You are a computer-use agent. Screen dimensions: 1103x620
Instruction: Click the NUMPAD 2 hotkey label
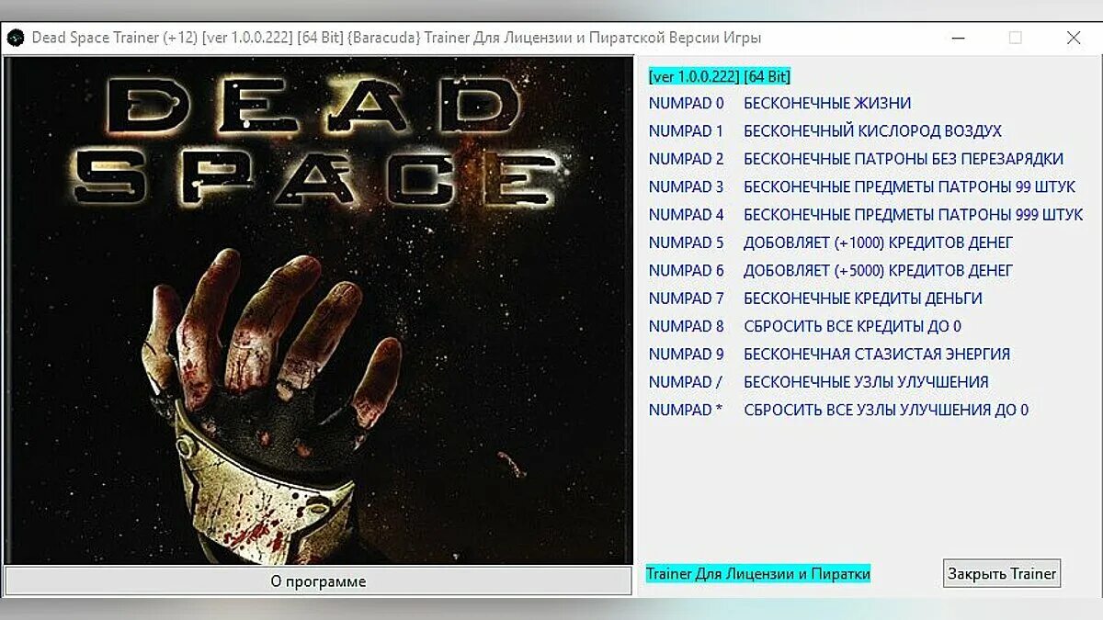pos(687,159)
